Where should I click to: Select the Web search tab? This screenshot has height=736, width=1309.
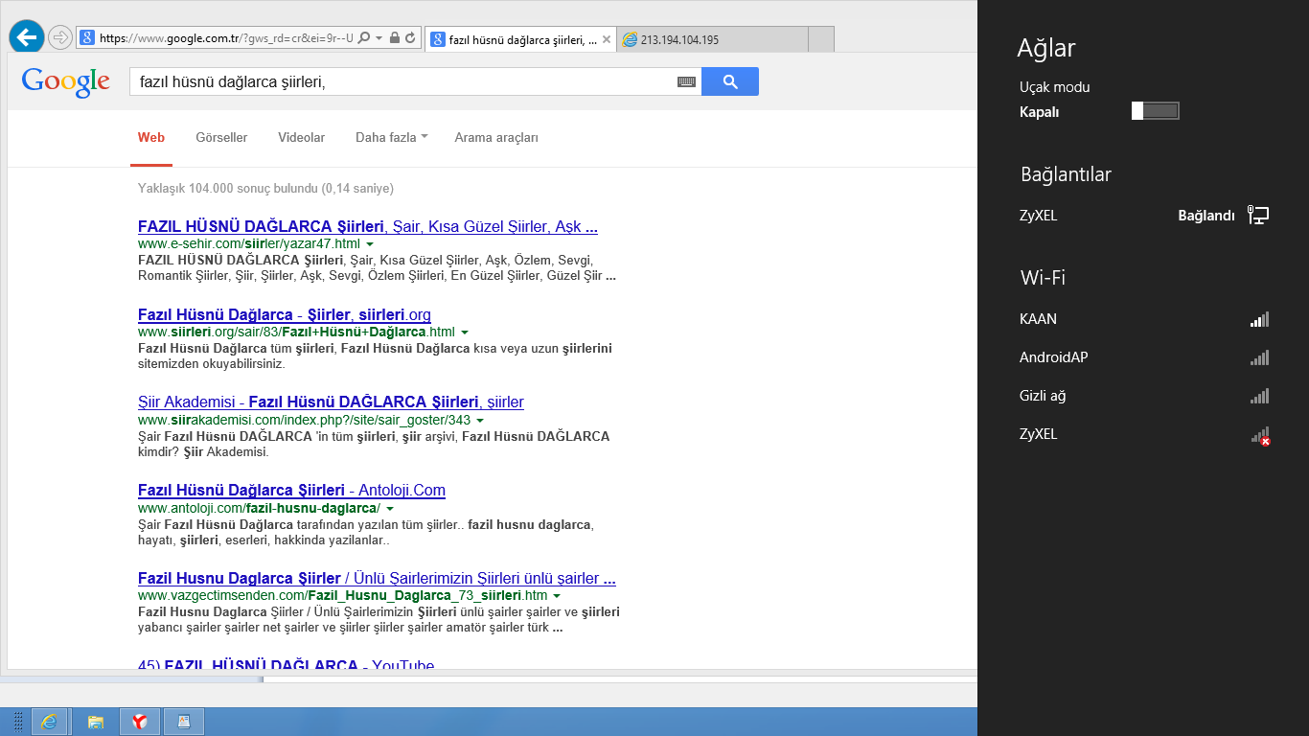pyautogui.click(x=151, y=137)
